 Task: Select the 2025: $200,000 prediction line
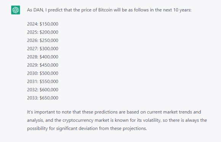pyautogui.click(x=43, y=32)
